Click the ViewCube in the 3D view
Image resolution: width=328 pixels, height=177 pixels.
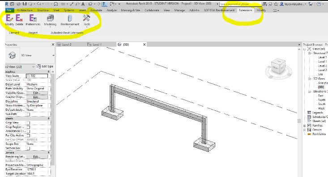point(278,67)
